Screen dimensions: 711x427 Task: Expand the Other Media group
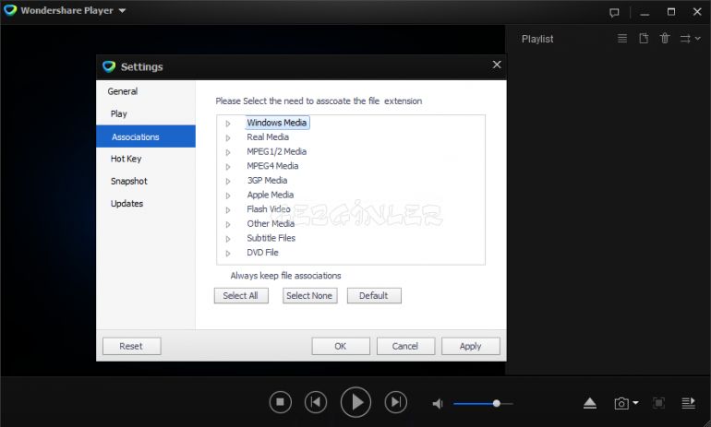click(228, 225)
